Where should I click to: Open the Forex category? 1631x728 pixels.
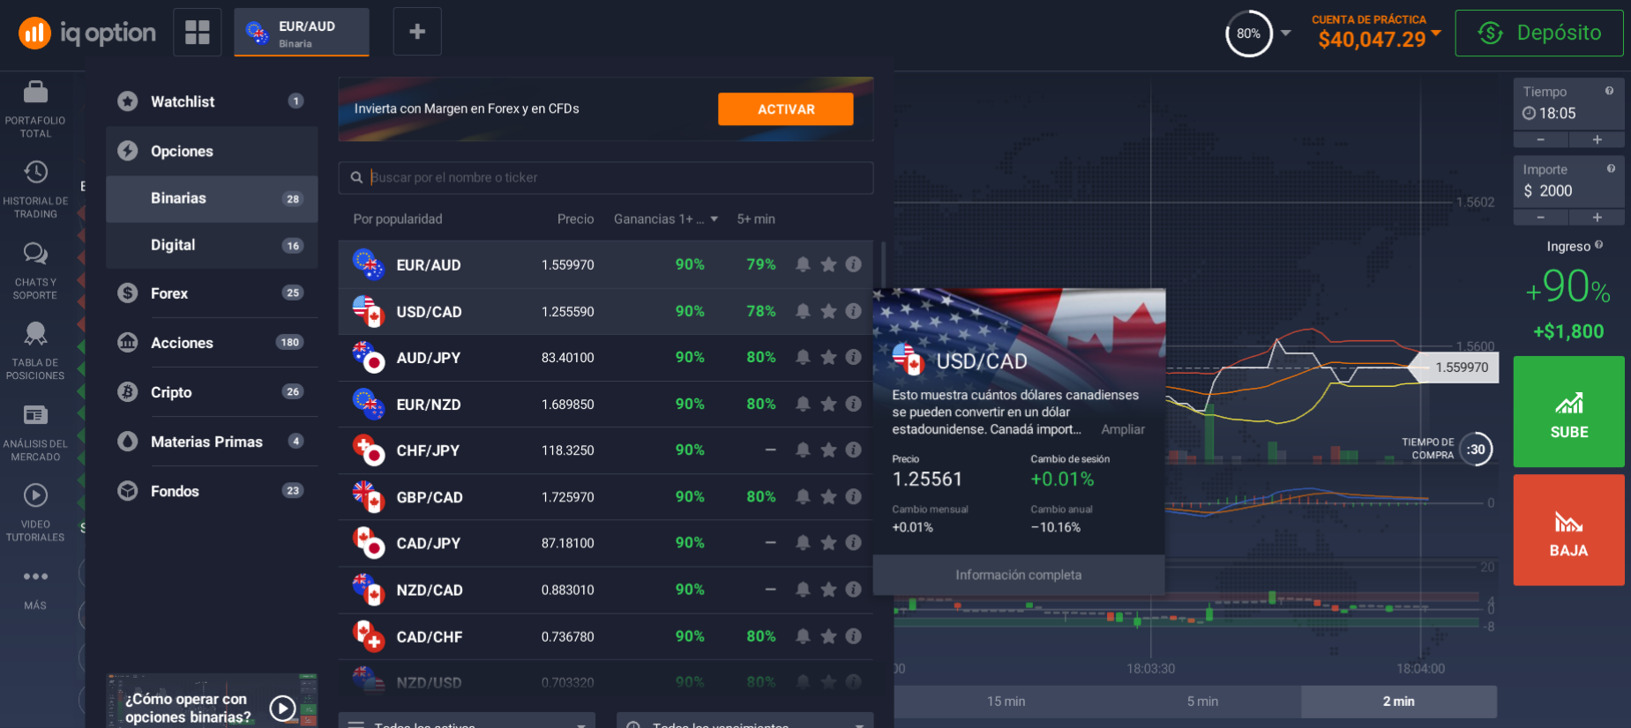(x=212, y=293)
